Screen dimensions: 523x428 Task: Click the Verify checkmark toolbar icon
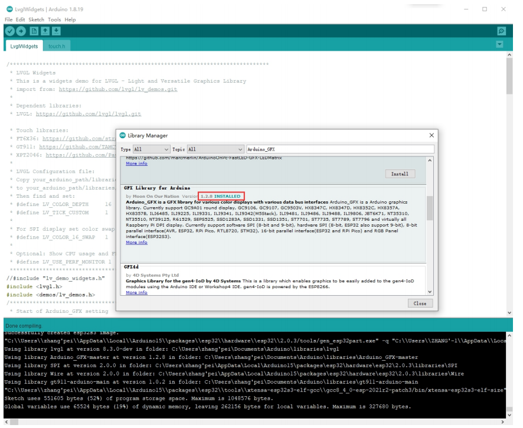tap(9, 31)
